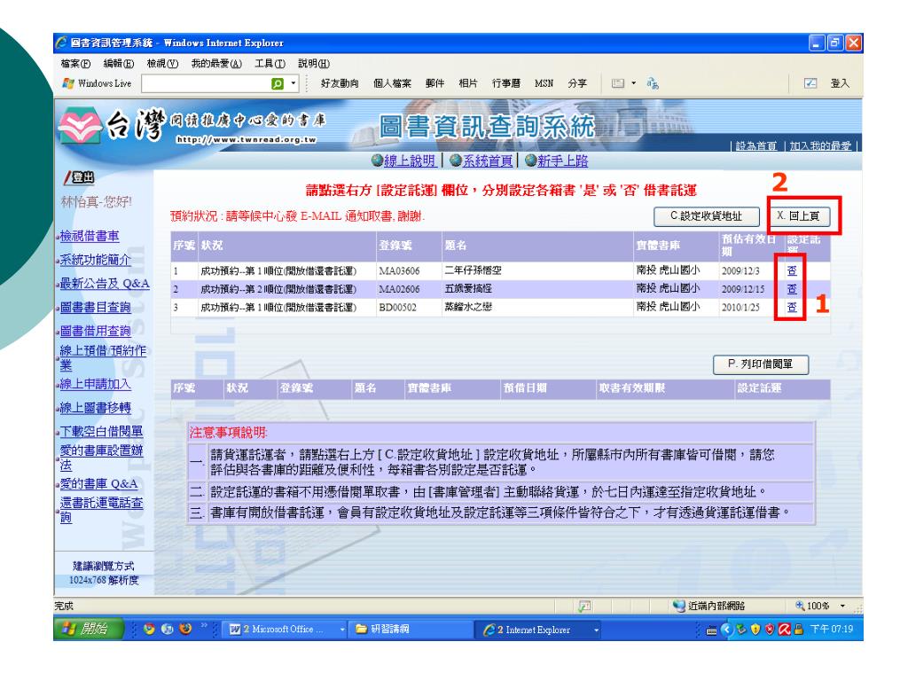Open the 新手上路 link

[562, 161]
